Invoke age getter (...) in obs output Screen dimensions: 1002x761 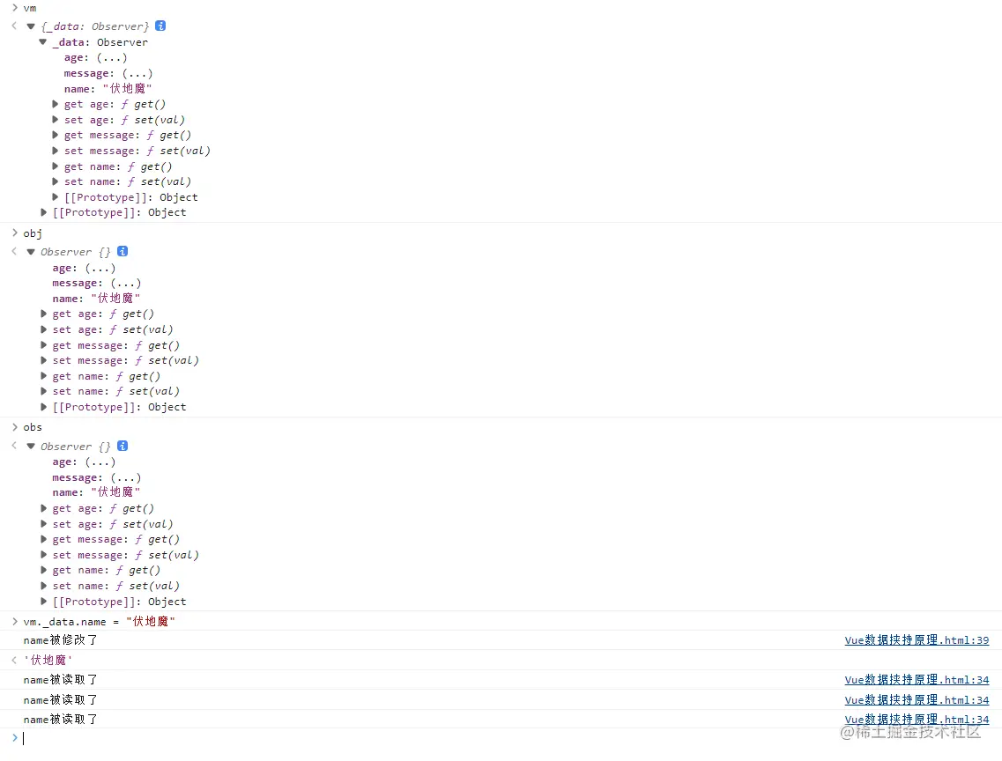tap(100, 462)
